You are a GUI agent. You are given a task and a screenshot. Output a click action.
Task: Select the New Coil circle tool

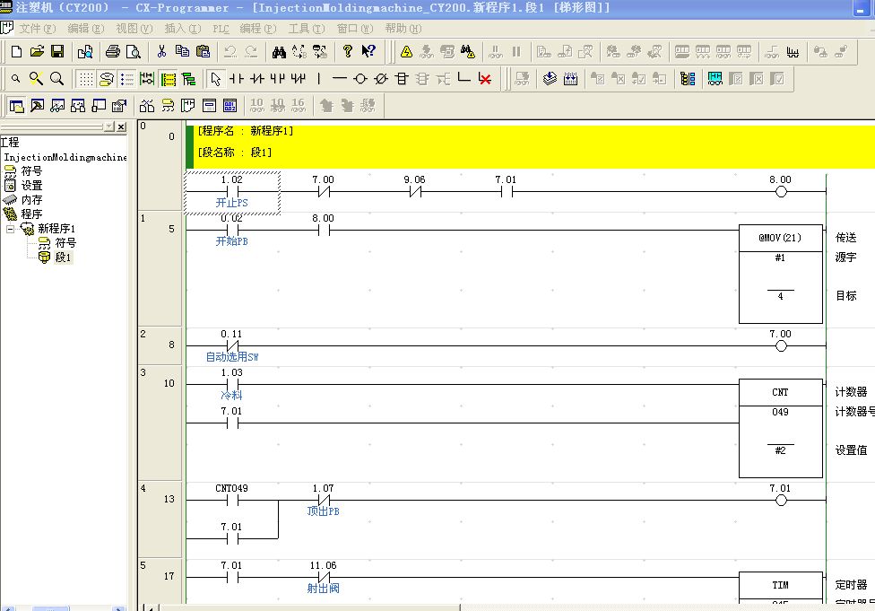click(360, 79)
